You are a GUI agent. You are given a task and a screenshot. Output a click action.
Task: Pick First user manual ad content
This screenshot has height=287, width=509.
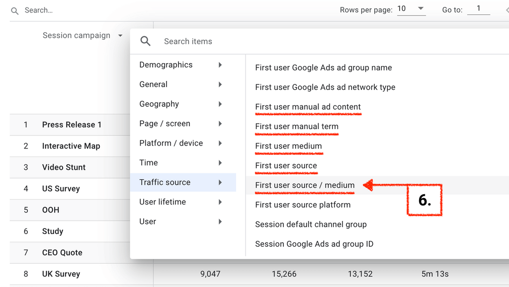(308, 107)
